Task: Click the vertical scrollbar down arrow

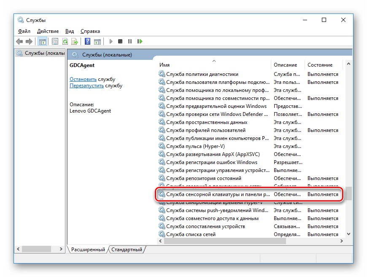Action: pos(348,234)
